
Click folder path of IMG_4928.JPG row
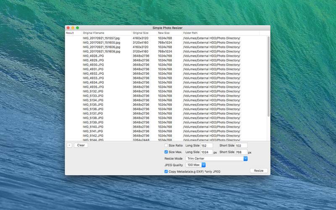point(212,56)
